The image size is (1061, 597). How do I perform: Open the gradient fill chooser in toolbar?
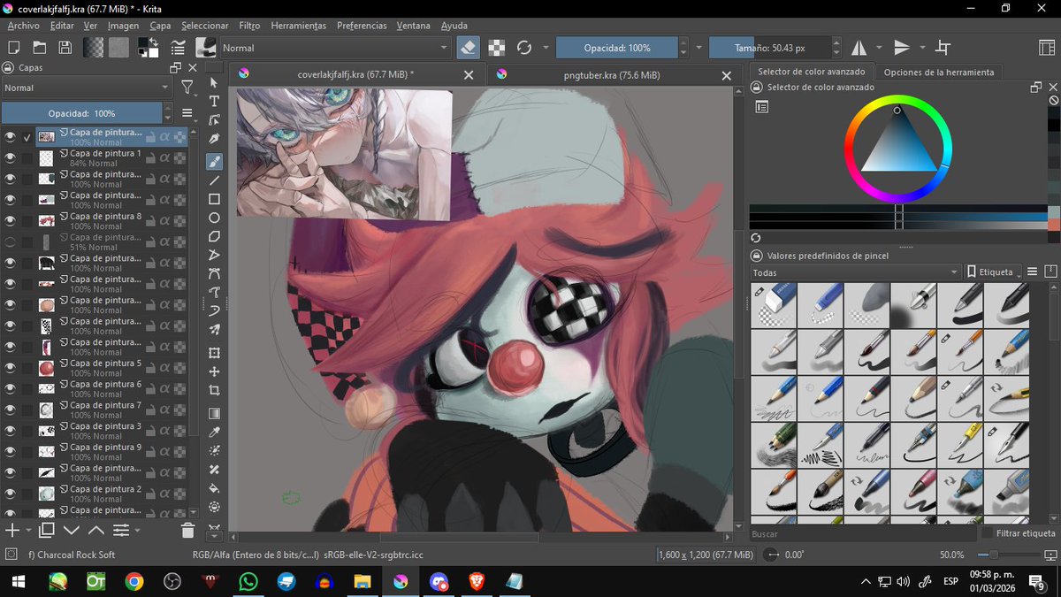94,48
